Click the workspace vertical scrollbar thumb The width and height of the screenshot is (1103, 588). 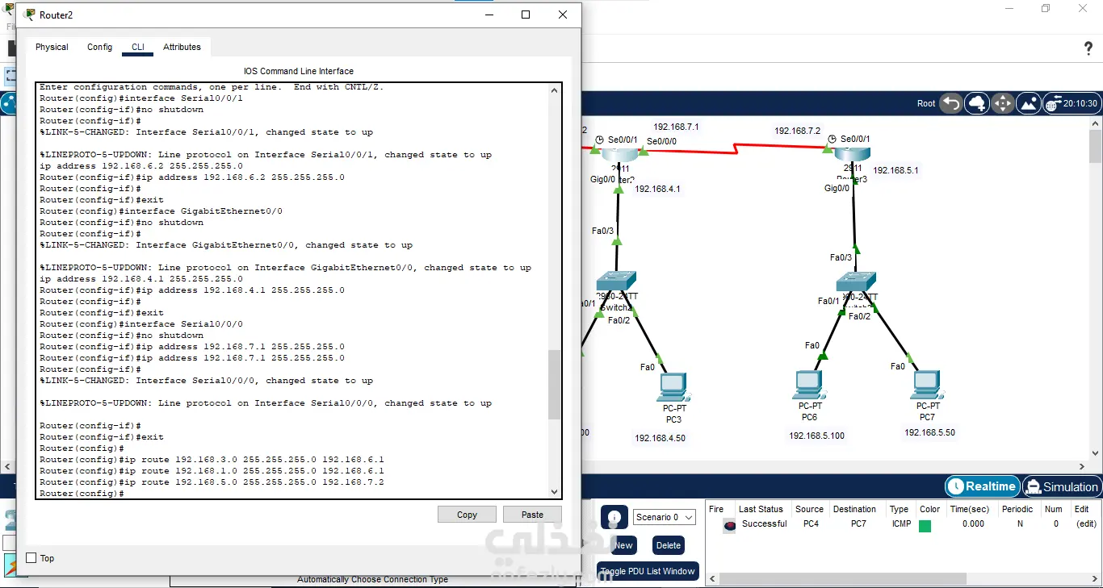[x=1096, y=147]
